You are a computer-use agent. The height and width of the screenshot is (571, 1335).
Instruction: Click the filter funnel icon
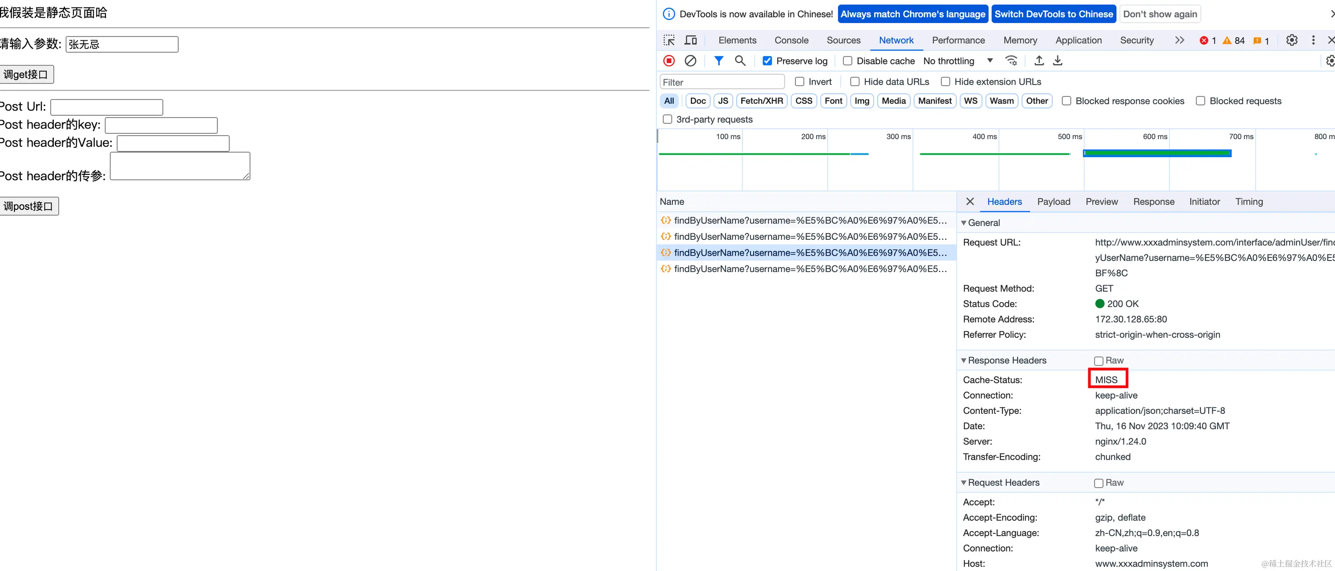[718, 61]
